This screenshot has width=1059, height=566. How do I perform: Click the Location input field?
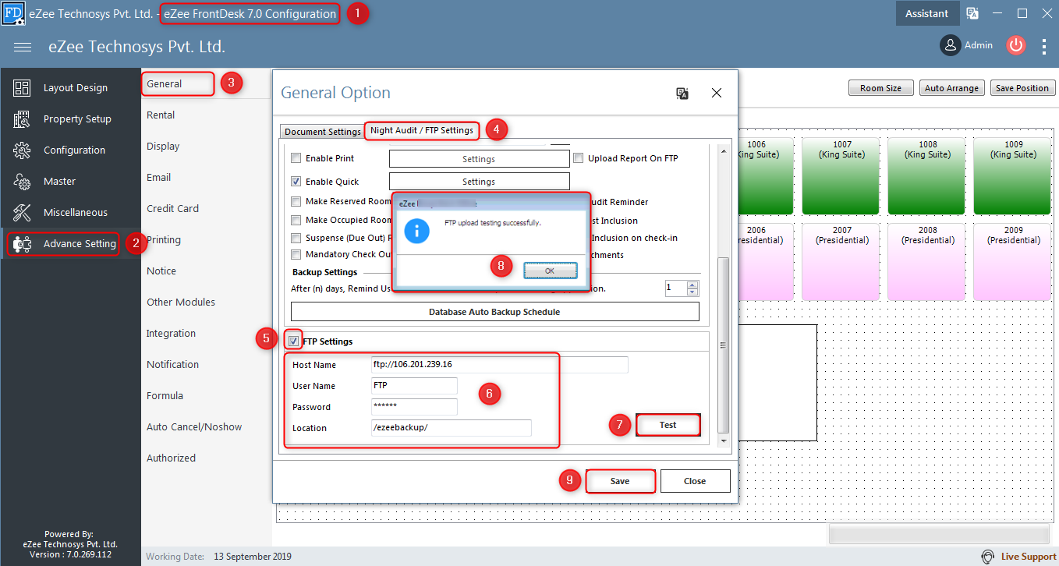[451, 428]
